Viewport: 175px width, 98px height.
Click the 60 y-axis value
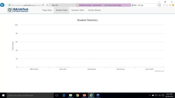point(17,42)
